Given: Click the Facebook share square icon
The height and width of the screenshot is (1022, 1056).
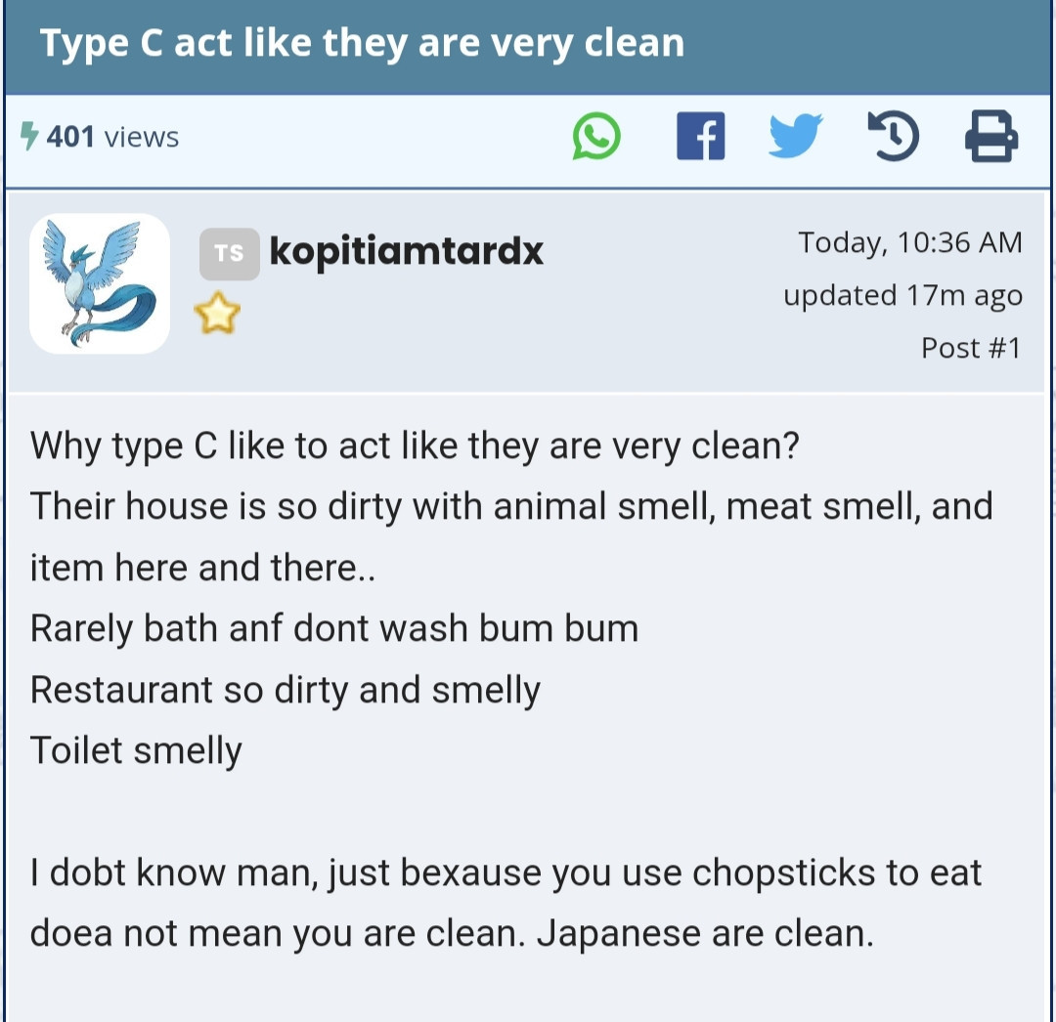Looking at the screenshot, I should point(700,137).
